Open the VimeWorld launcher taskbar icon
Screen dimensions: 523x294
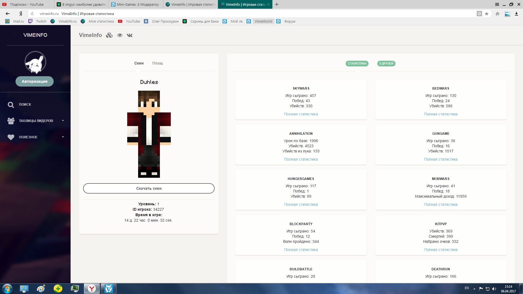coord(109,289)
